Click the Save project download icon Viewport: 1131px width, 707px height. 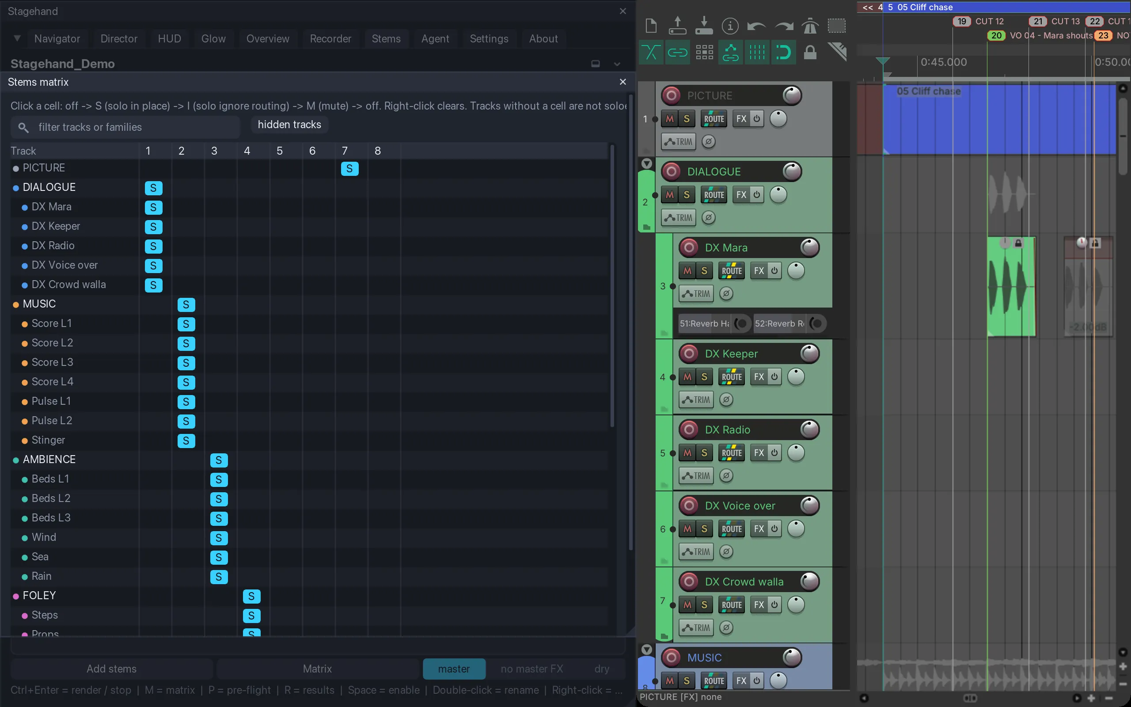coord(704,26)
